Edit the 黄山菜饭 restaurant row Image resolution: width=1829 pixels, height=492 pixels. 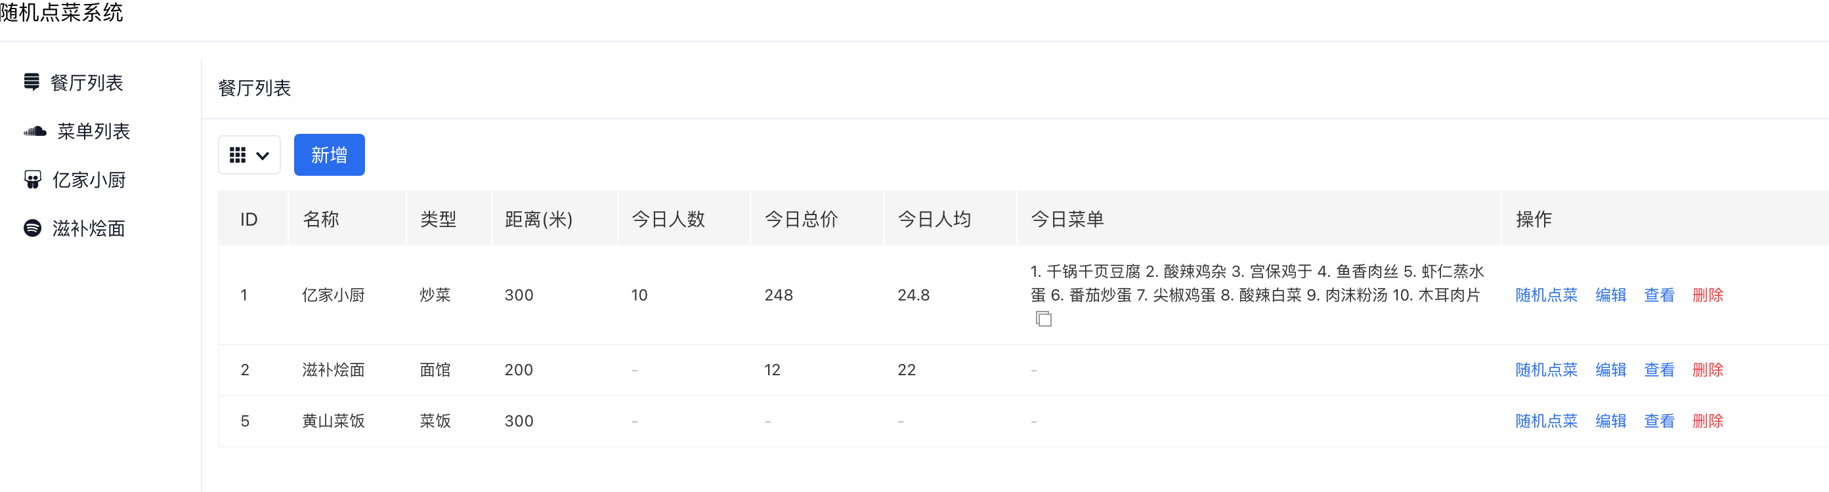coord(1610,421)
